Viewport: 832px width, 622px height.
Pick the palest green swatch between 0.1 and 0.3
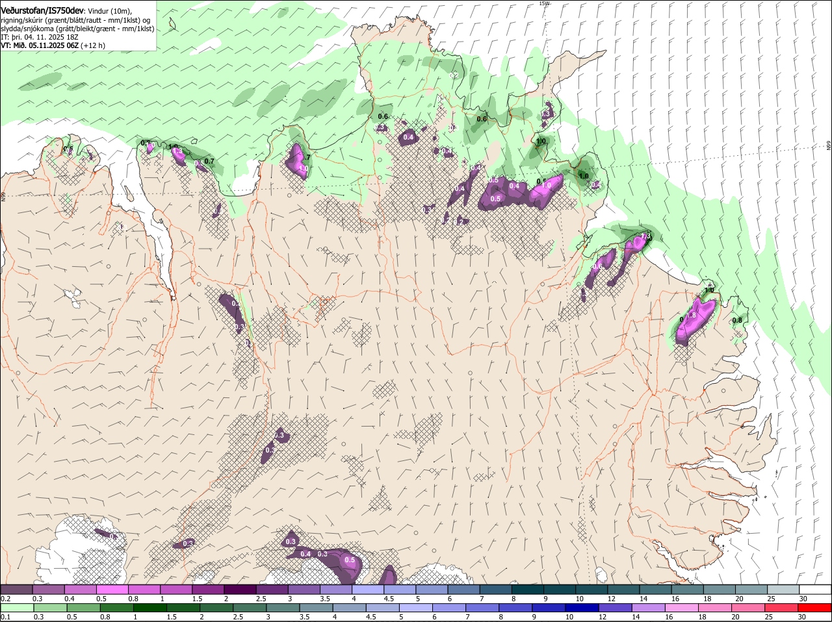tap(17, 607)
